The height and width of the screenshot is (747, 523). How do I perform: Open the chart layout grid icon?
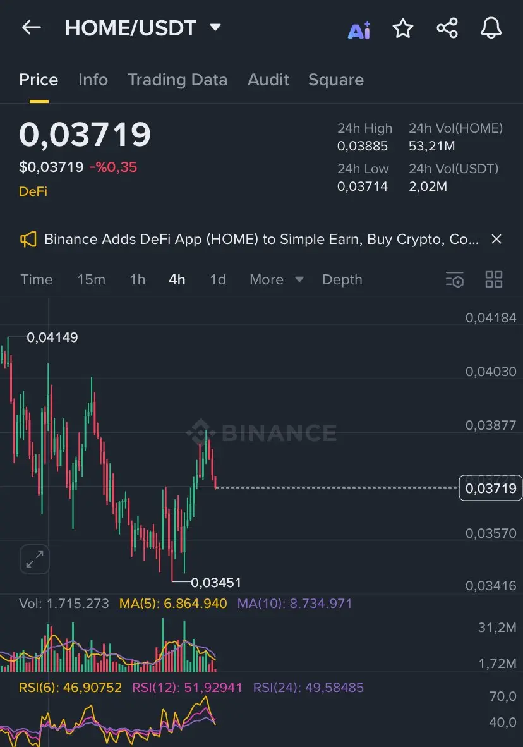click(x=494, y=279)
